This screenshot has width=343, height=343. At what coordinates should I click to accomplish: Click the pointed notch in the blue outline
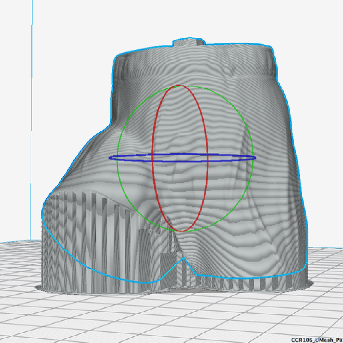[185, 258]
